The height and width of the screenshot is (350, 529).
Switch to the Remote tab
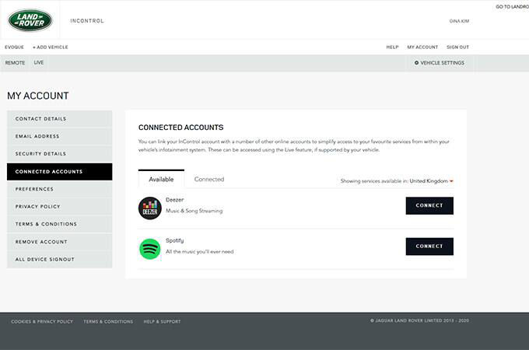point(16,63)
